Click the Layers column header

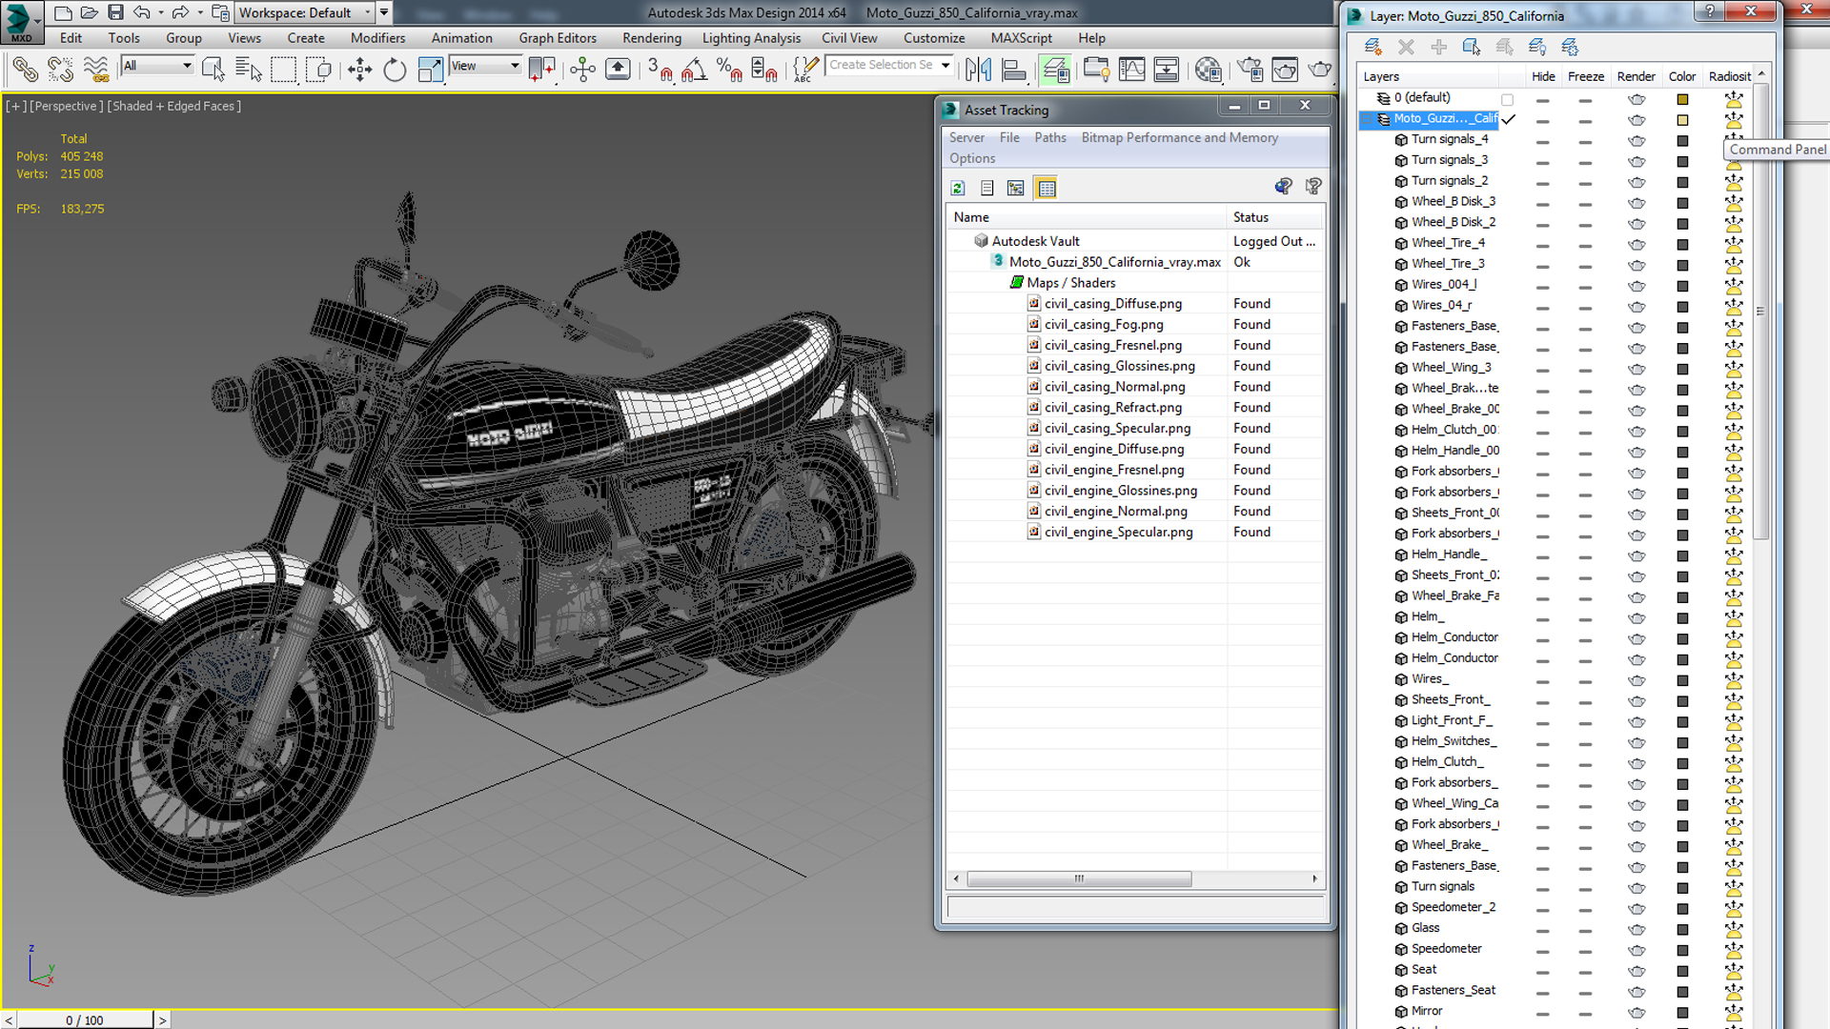1428,76
